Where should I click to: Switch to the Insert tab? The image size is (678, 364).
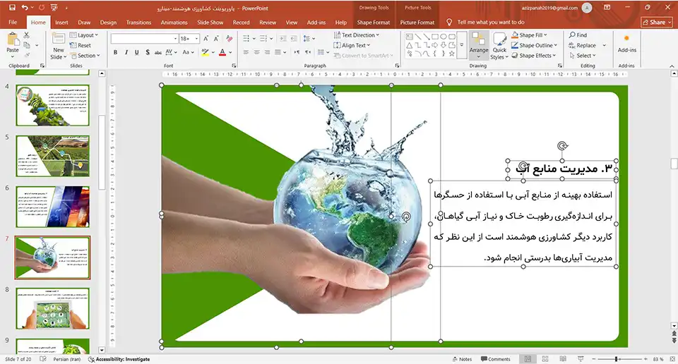61,23
